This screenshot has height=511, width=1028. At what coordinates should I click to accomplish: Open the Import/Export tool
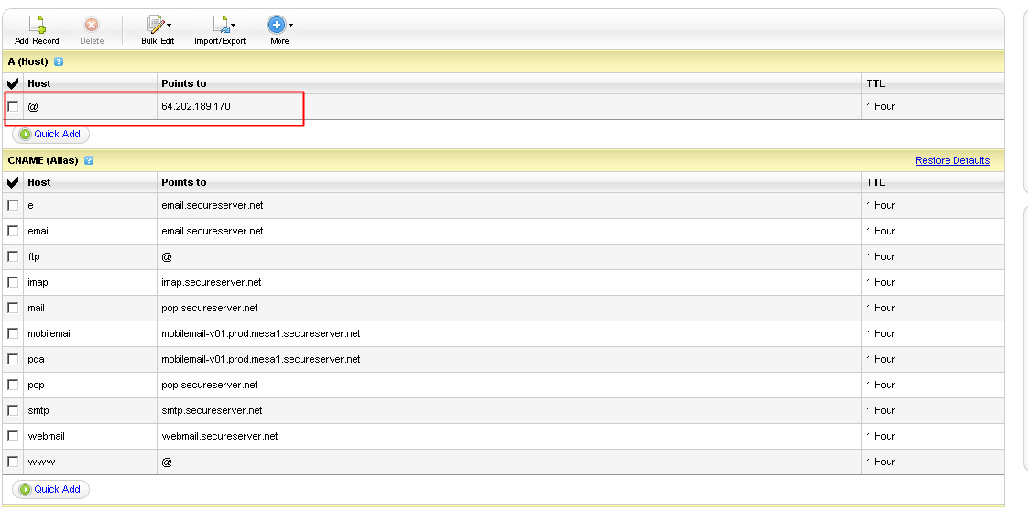[x=220, y=26]
